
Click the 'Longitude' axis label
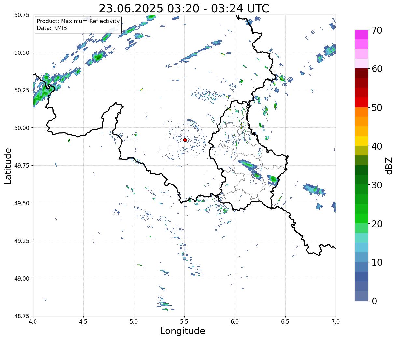(x=183, y=331)
